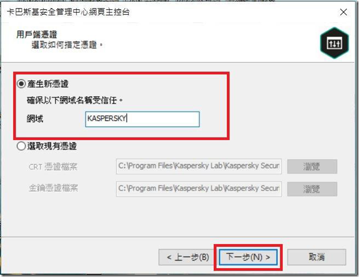The width and height of the screenshot is (359, 277).
Task: Cancel setup with the 取消 button
Action: [317, 258]
